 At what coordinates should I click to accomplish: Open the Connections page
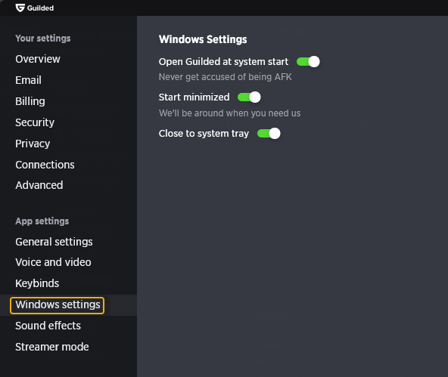pos(45,165)
